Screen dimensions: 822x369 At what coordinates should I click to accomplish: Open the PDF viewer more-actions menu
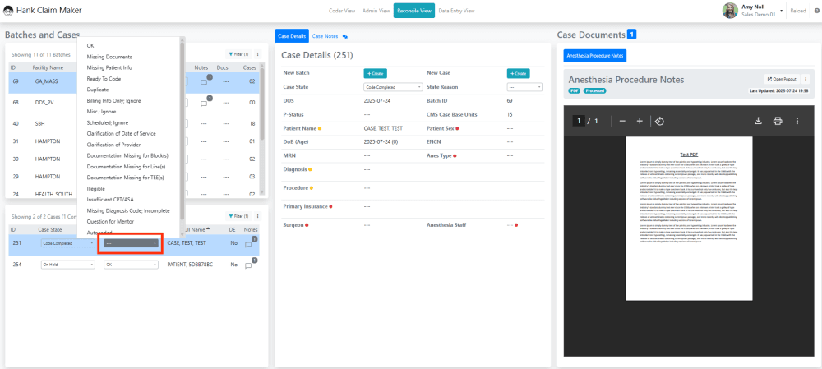(797, 121)
